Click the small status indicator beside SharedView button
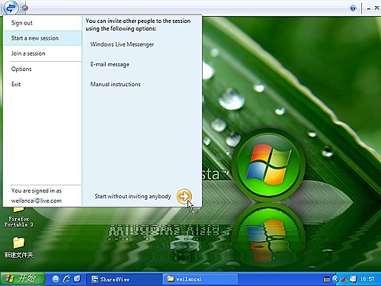The height and width of the screenshot is (286, 381). pyautogui.click(x=25, y=8)
